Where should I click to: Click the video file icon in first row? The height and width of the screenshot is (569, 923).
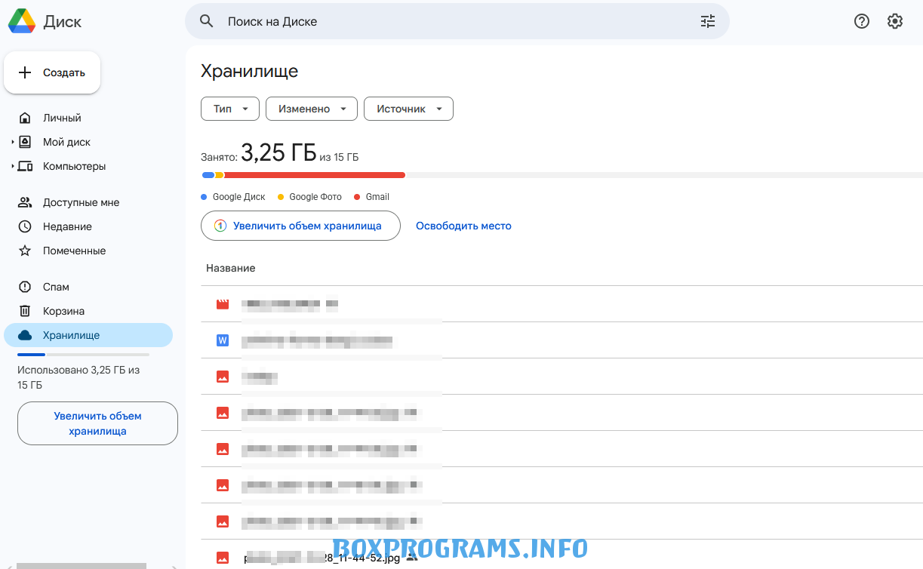coord(223,304)
